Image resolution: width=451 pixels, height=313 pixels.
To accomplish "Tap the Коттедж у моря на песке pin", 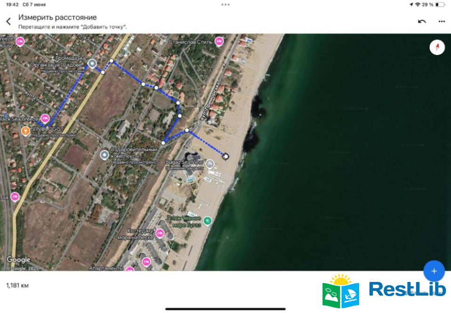I will (x=160, y=233).
